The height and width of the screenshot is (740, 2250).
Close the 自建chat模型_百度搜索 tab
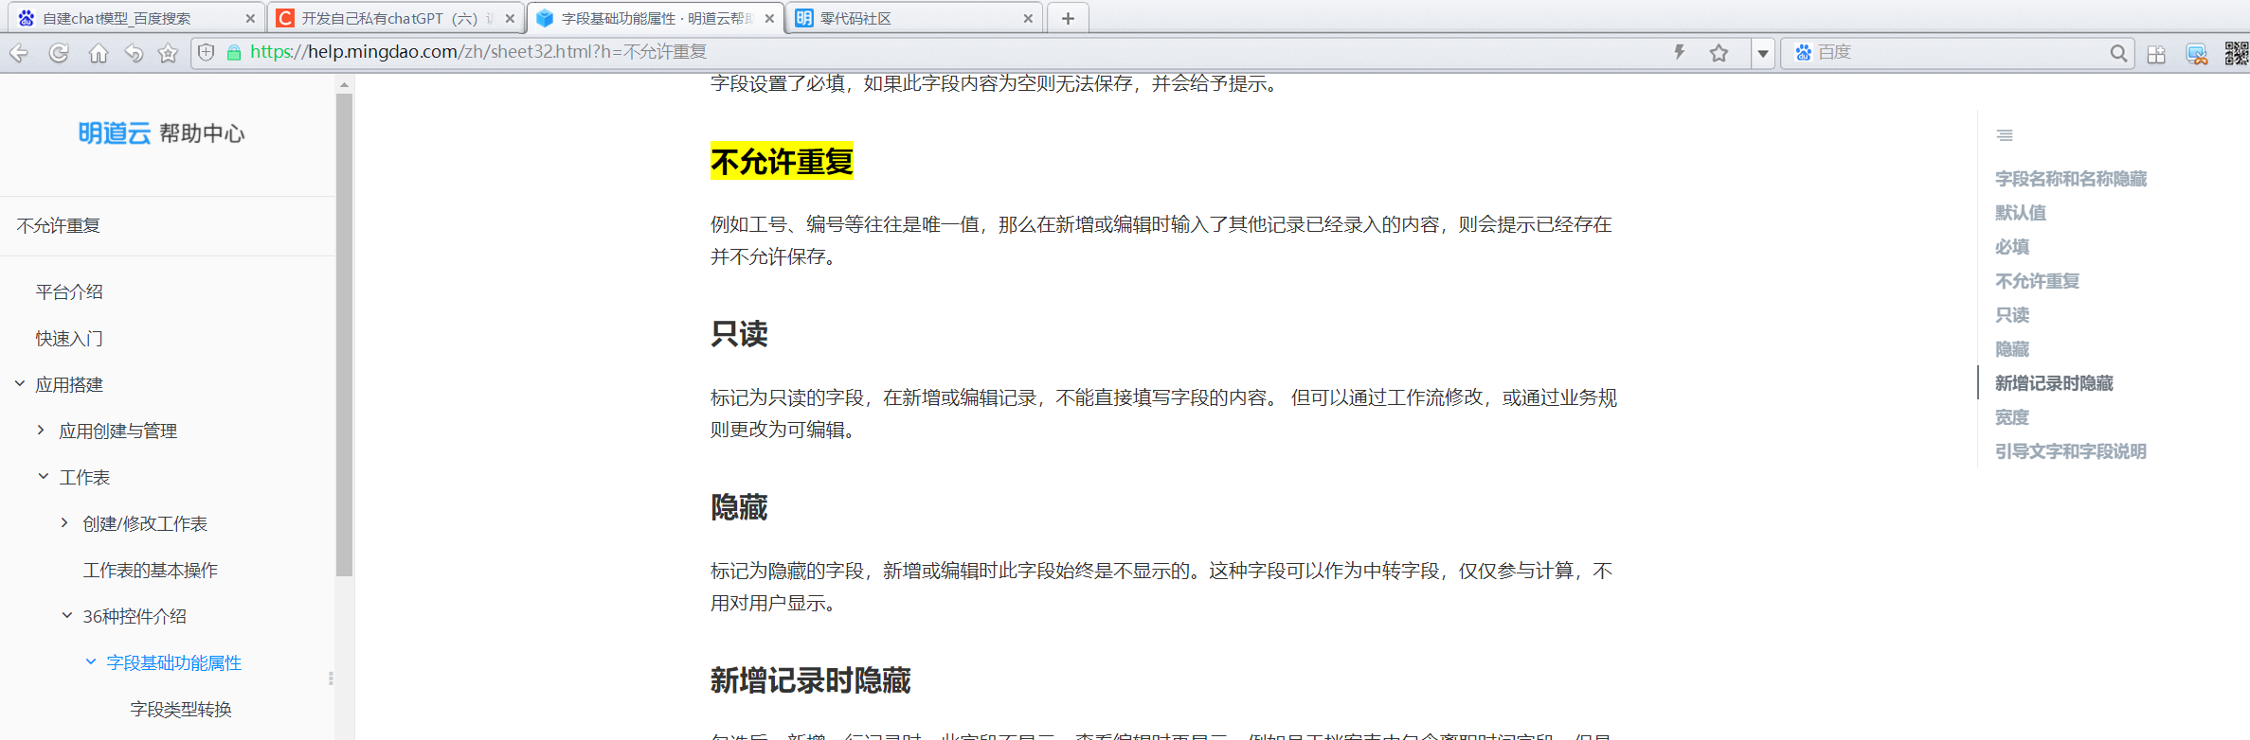pos(250,18)
